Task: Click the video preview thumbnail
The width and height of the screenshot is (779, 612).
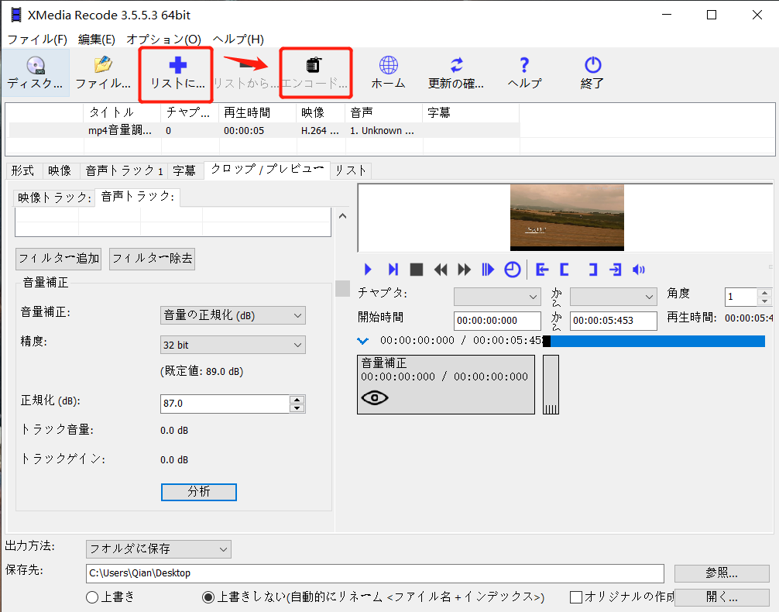Action: point(567,217)
